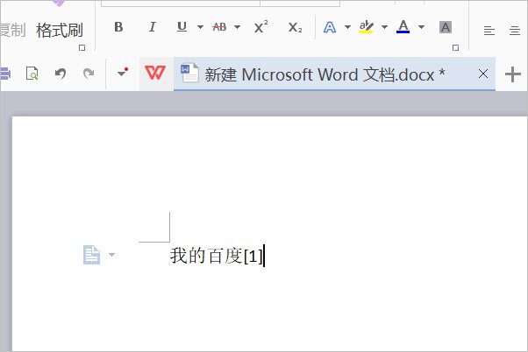Redo the last undone action
This screenshot has height=352, width=528.
tap(88, 74)
